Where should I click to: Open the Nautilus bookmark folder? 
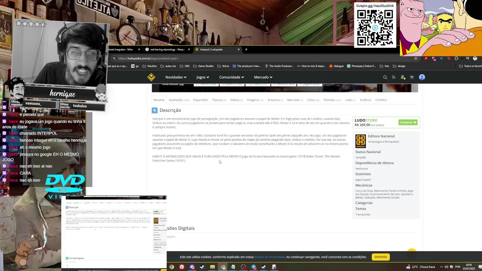point(149,66)
